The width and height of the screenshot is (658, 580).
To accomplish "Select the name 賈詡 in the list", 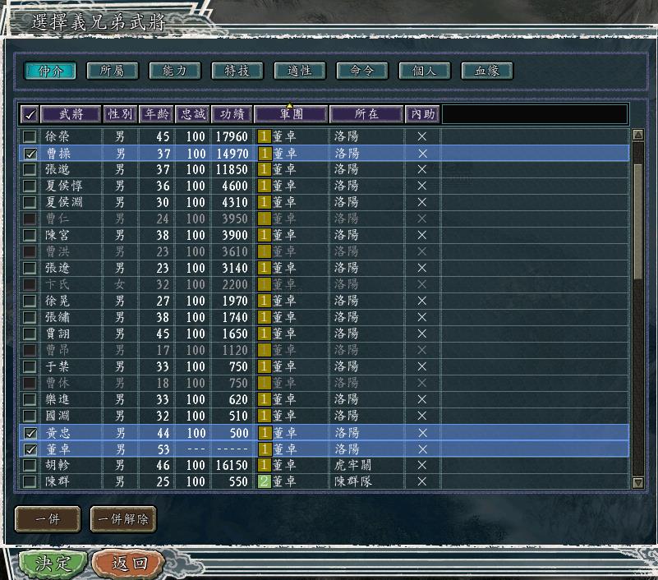I will click(x=58, y=334).
